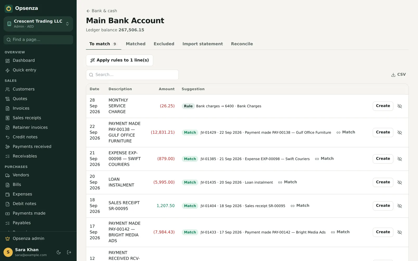Exclude the Bright Media Ads payment line
Image resolution: width=418 pixels, height=261 pixels.
pos(400,232)
